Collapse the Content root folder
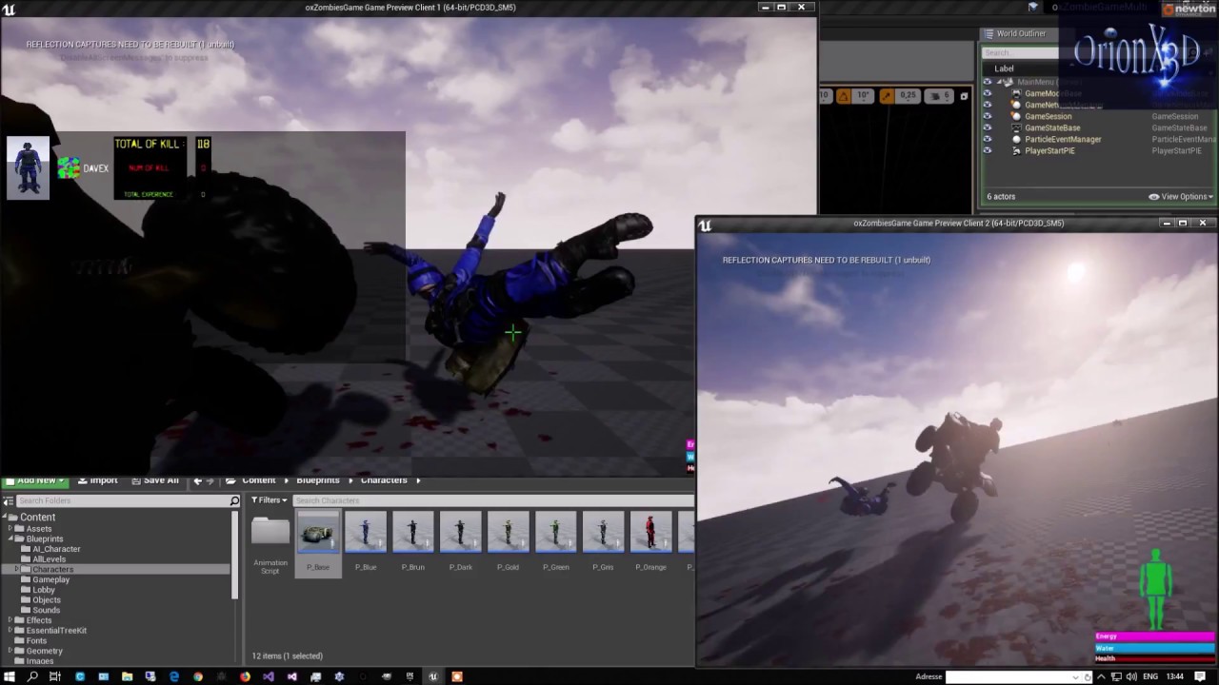This screenshot has width=1219, height=685. (x=4, y=518)
